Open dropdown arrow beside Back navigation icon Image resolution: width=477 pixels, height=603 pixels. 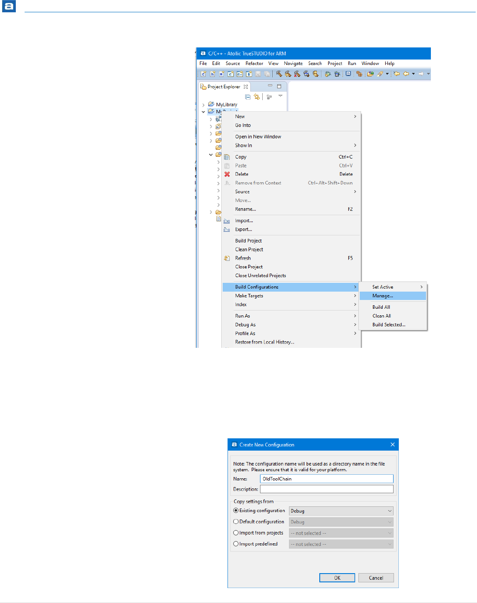[413, 74]
